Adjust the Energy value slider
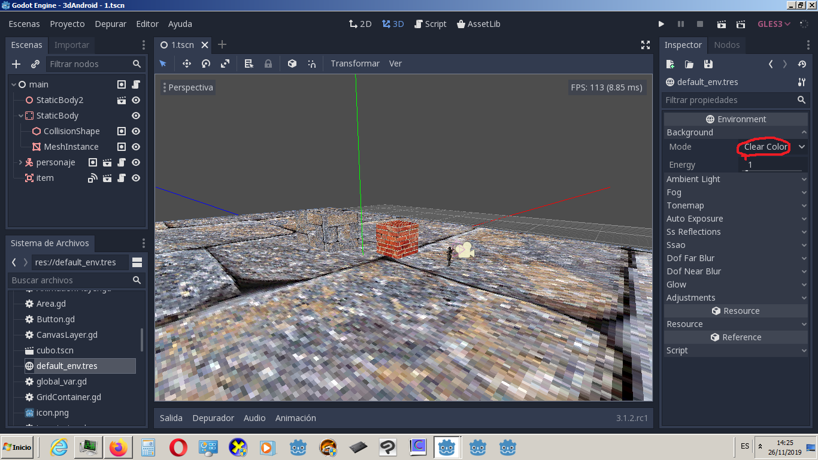The image size is (818, 460). coord(772,164)
